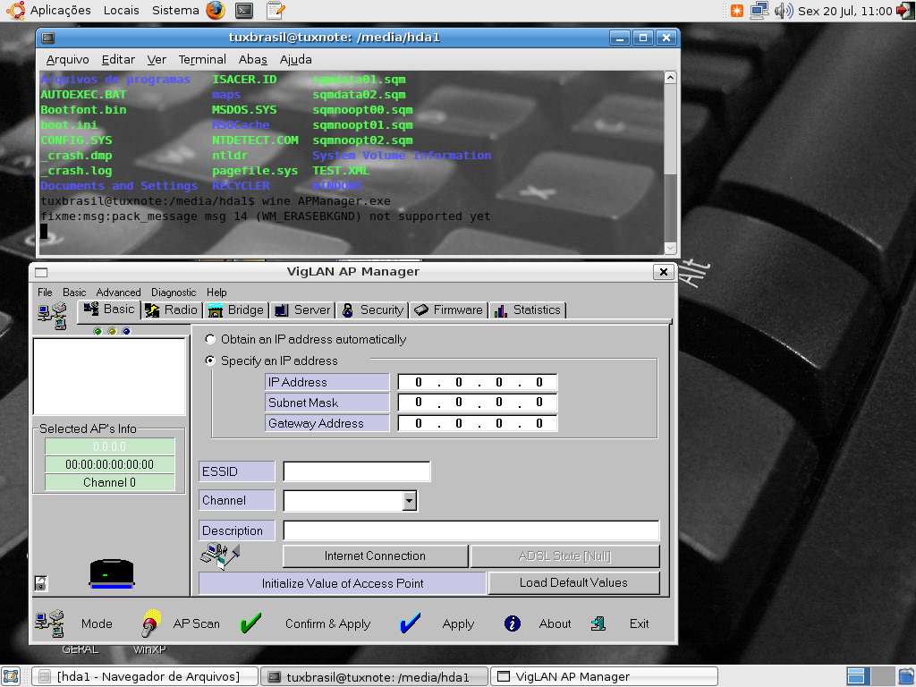Open the update notifier tray icon
This screenshot has height=687, width=916.
(737, 11)
